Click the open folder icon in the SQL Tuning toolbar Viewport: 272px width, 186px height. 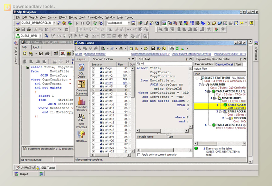click(145, 48)
